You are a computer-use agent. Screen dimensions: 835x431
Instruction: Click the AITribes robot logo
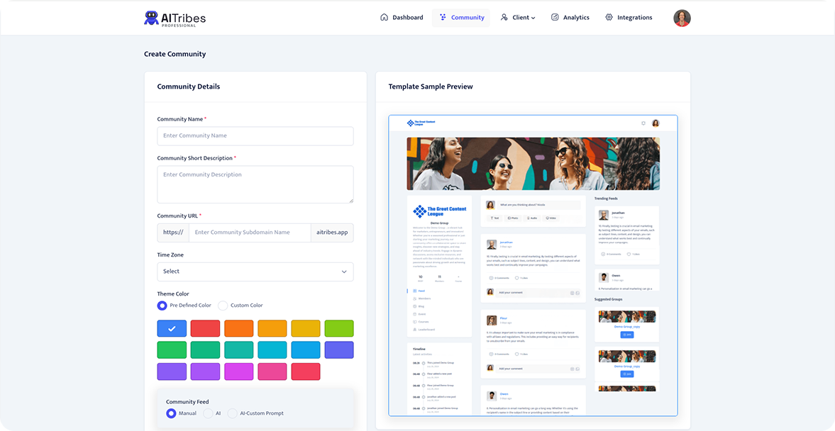[151, 18]
